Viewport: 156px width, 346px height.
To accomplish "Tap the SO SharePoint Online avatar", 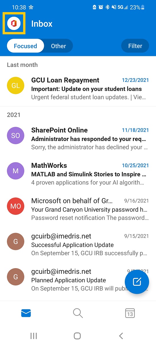I will (16, 136).
